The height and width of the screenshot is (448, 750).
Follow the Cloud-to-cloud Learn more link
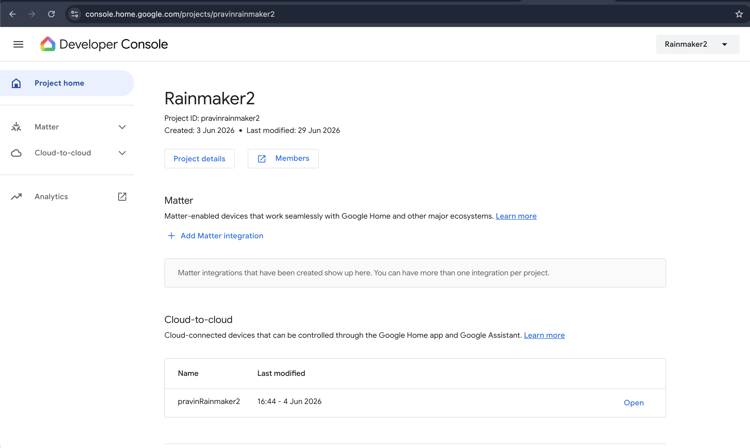click(x=544, y=335)
